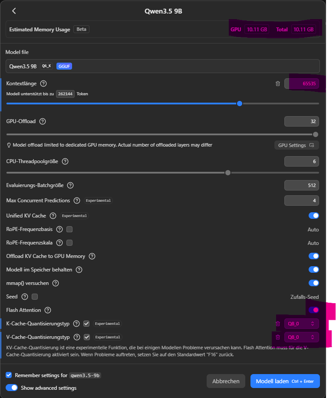
Task: Open help for Max Concurrent Predictions
Action: tap(77, 201)
